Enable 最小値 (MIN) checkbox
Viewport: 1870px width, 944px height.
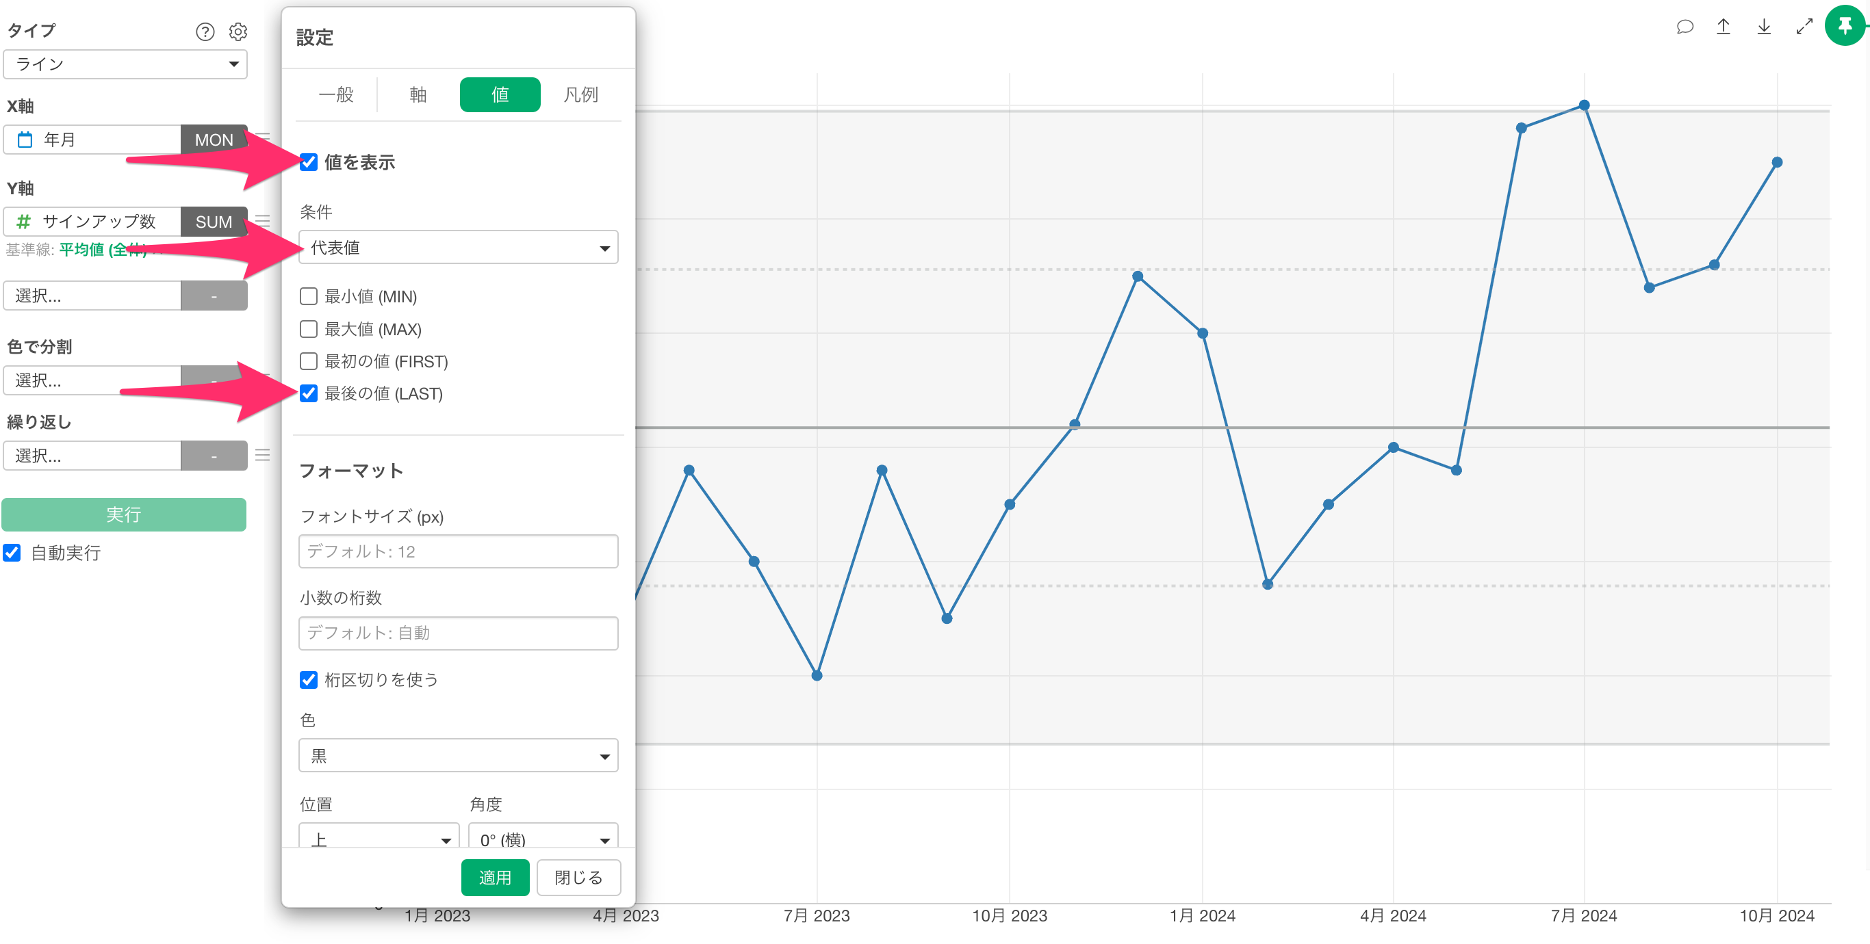pyautogui.click(x=309, y=296)
